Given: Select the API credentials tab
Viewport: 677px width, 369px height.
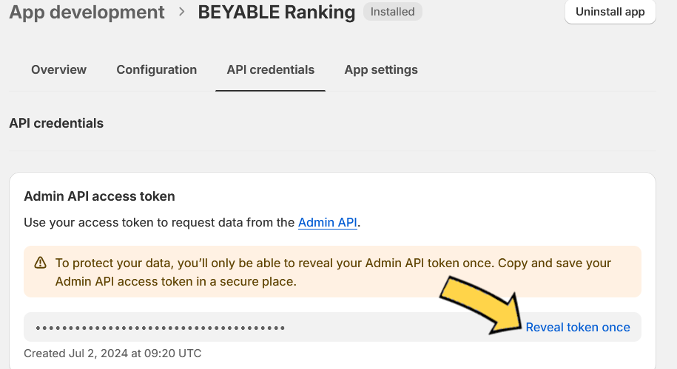Looking at the screenshot, I should [270, 70].
